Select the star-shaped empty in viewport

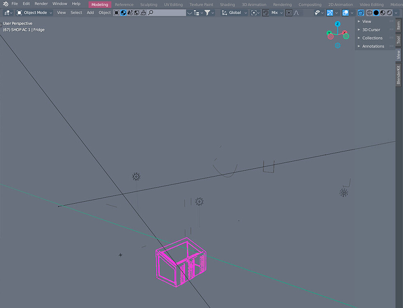click(x=120, y=255)
